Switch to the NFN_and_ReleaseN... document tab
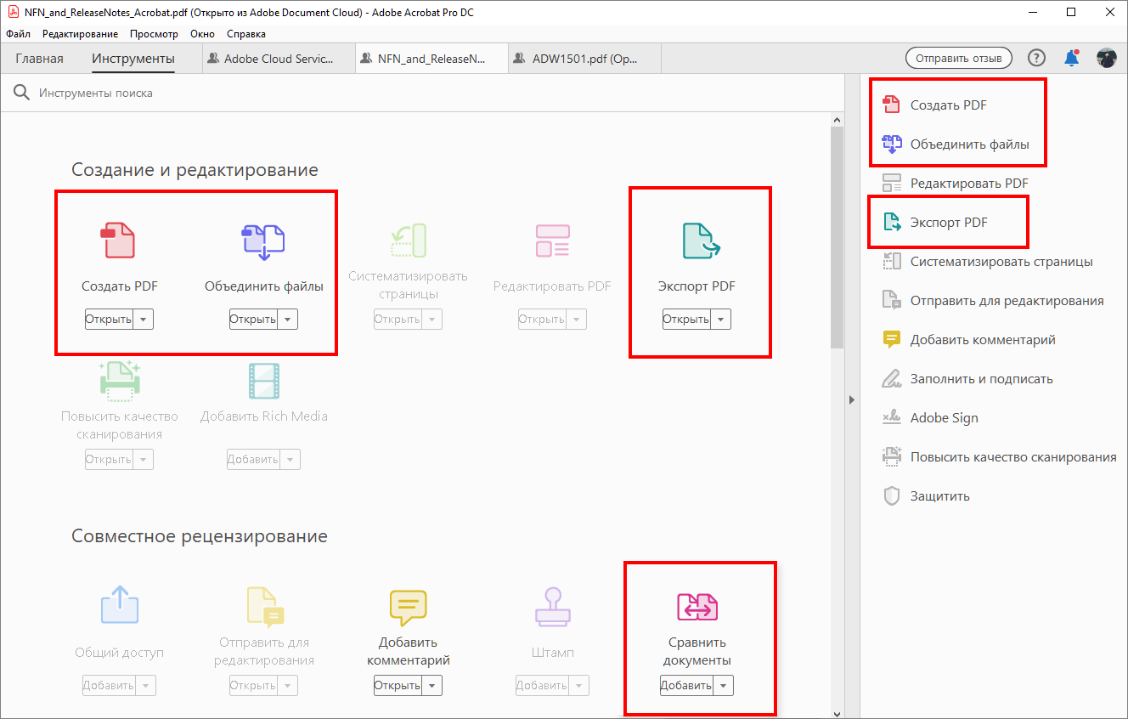The width and height of the screenshot is (1128, 719). (x=432, y=59)
